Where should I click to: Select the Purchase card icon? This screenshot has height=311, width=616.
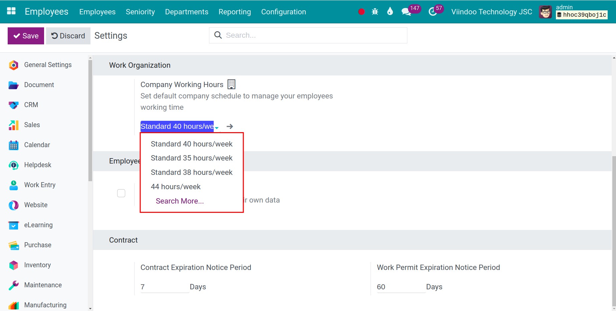tap(13, 245)
